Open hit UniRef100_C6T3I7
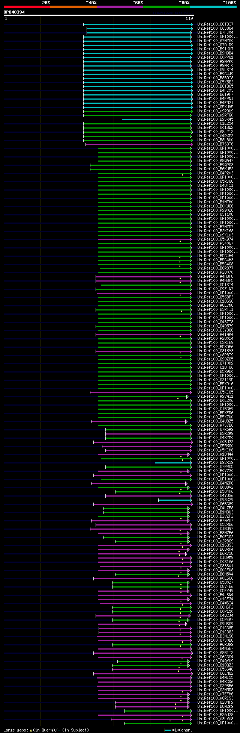This screenshot has height=733, width=240. point(215,24)
